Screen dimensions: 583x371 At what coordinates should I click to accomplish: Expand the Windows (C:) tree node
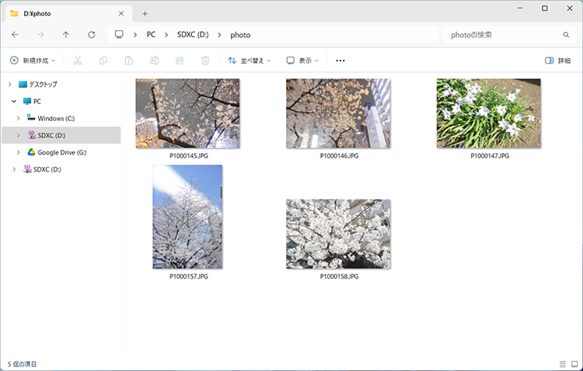pyautogui.click(x=19, y=118)
